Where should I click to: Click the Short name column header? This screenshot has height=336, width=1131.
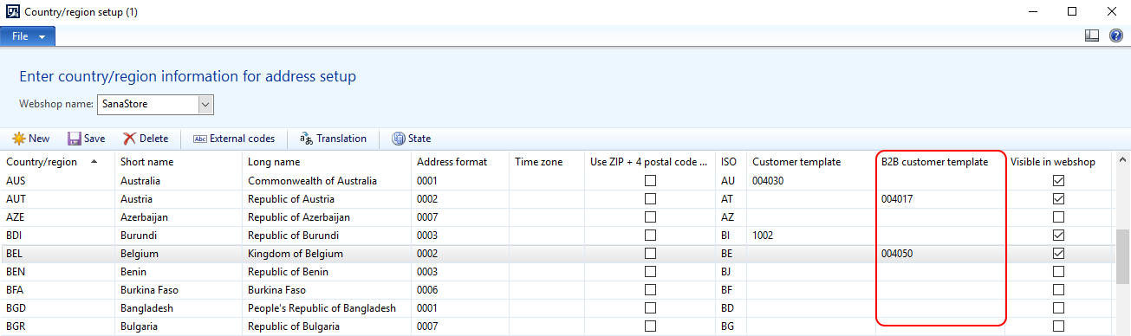(179, 162)
